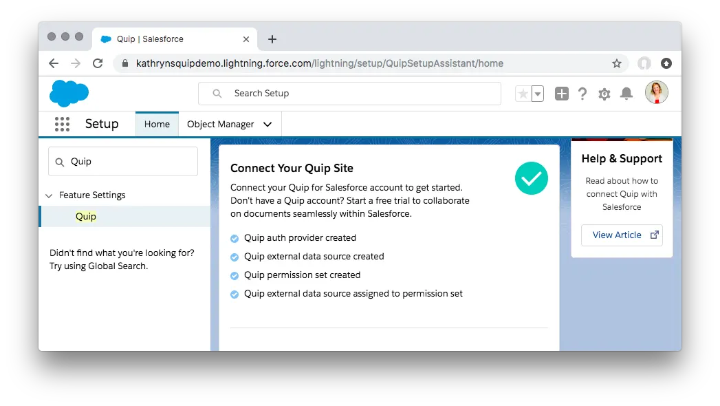Viewport: 720px width, 406px height.
Task: Click the favorites star icon
Action: click(523, 94)
